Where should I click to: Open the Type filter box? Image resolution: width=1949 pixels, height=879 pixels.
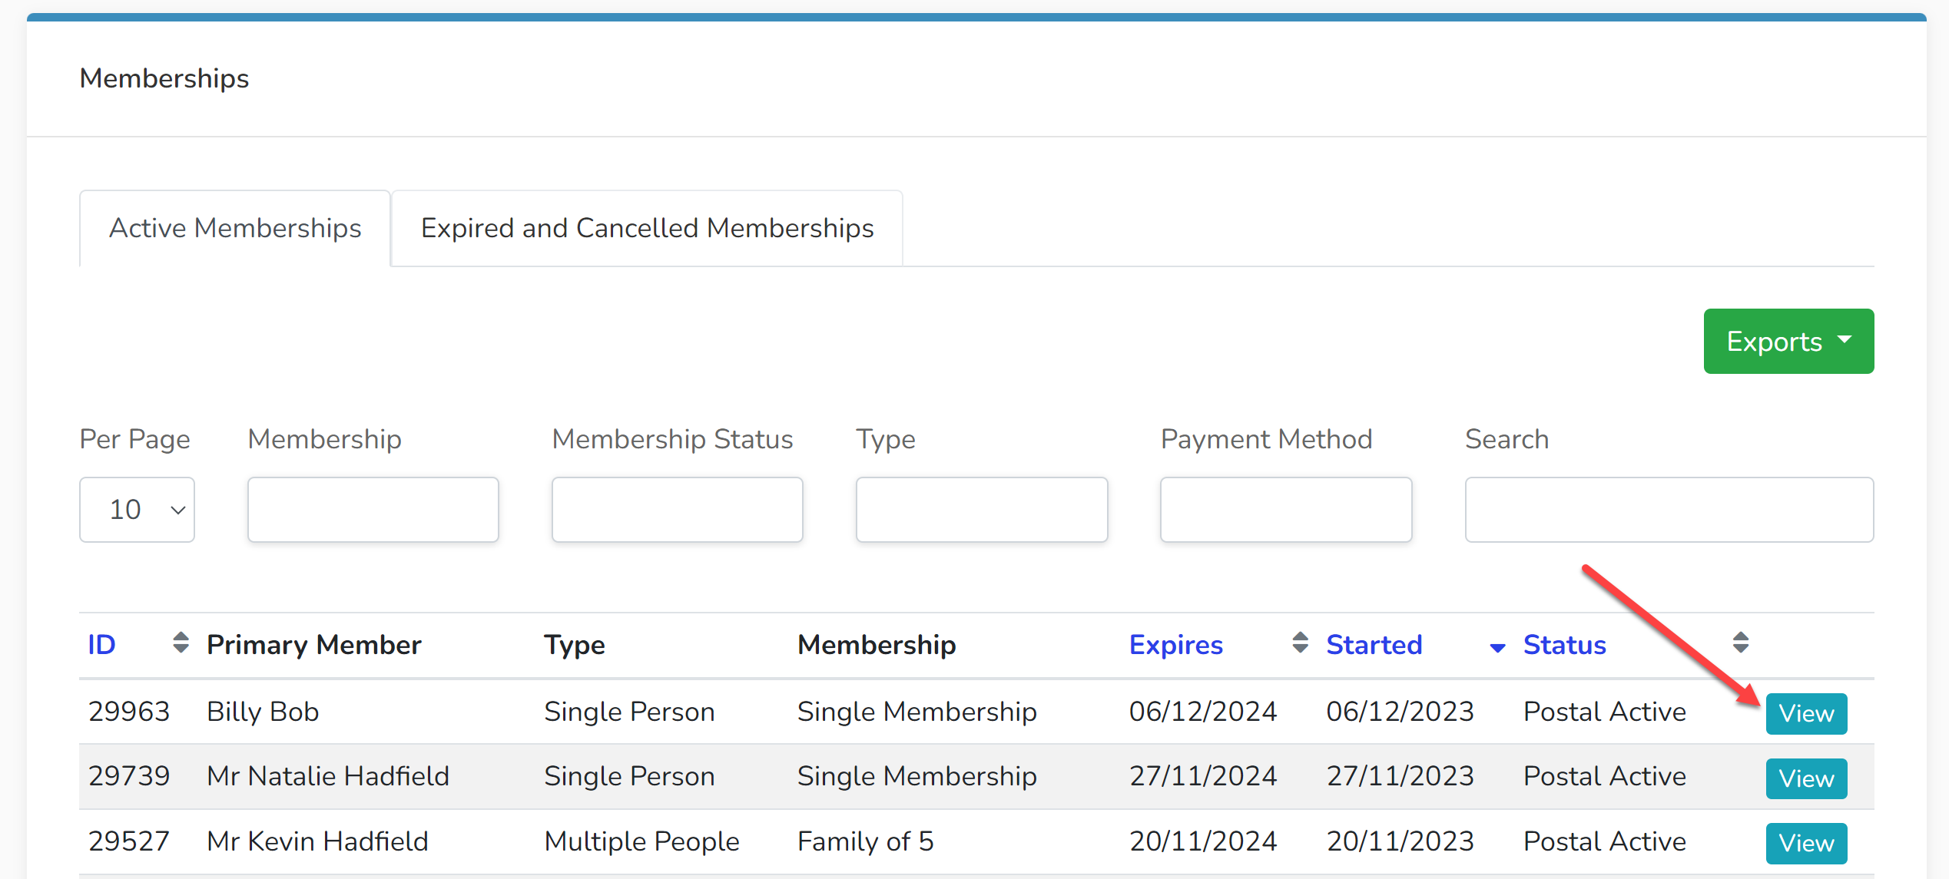pyautogui.click(x=981, y=510)
